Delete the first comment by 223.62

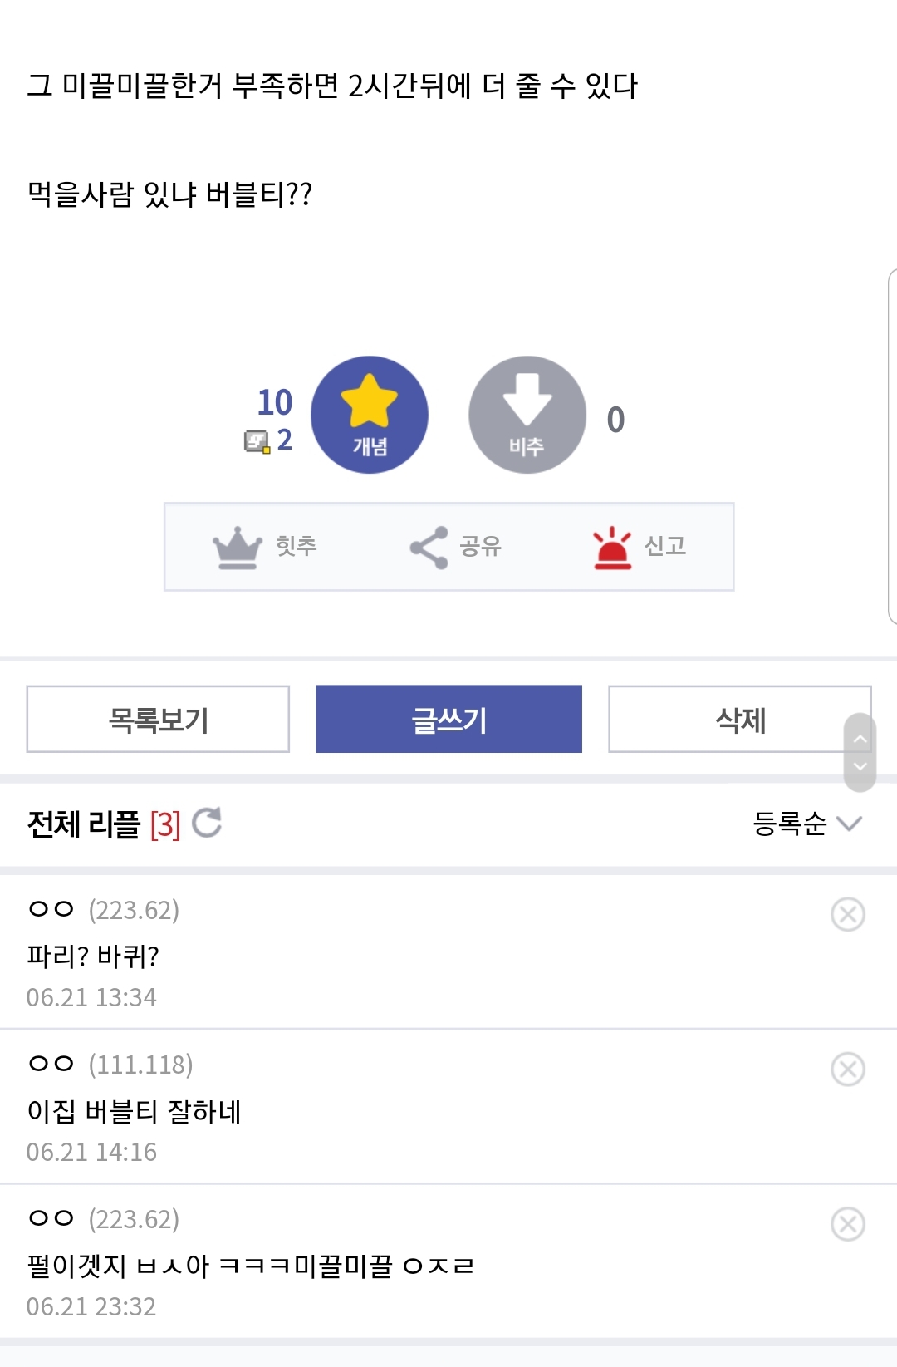click(x=848, y=914)
